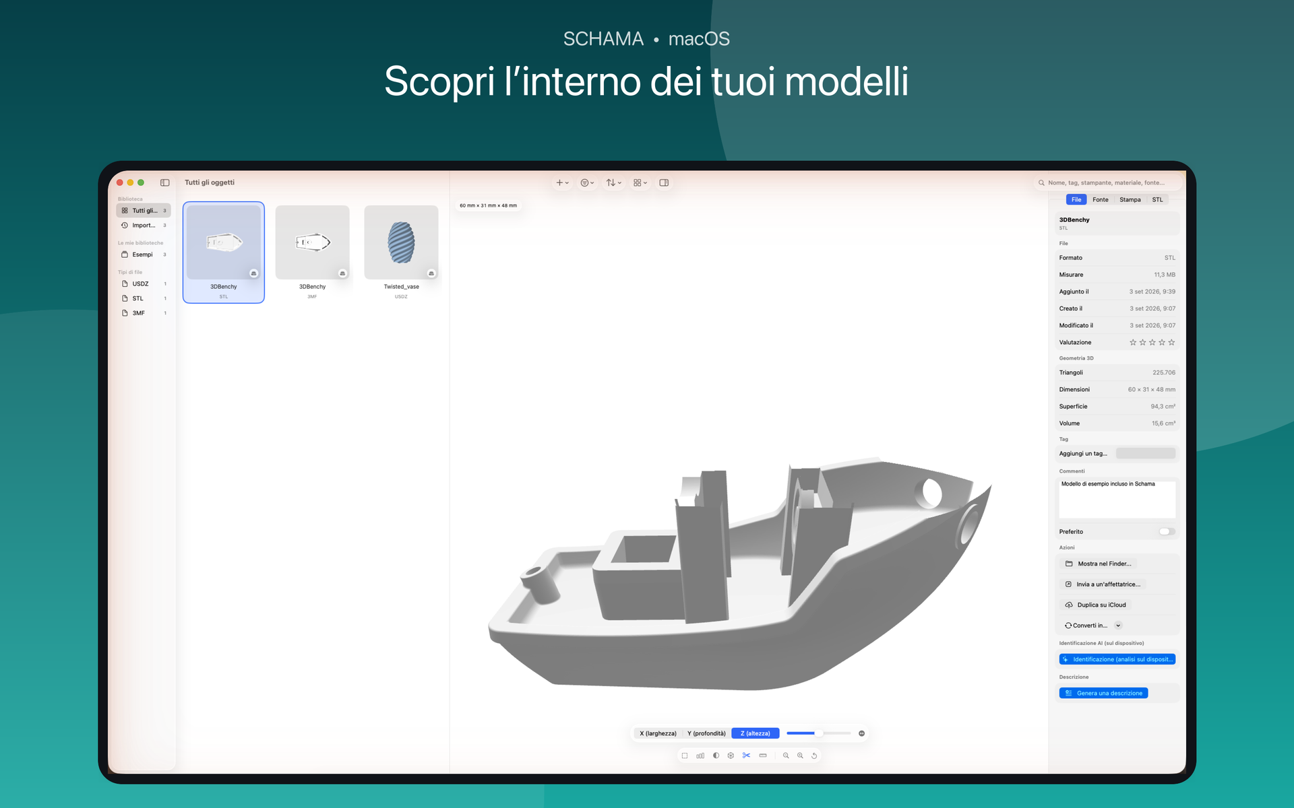Open the add (+) dropdown menu
The width and height of the screenshot is (1294, 808).
(562, 182)
